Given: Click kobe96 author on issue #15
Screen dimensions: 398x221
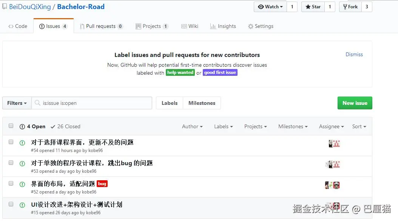Looking at the screenshot, I should pos(93,213).
